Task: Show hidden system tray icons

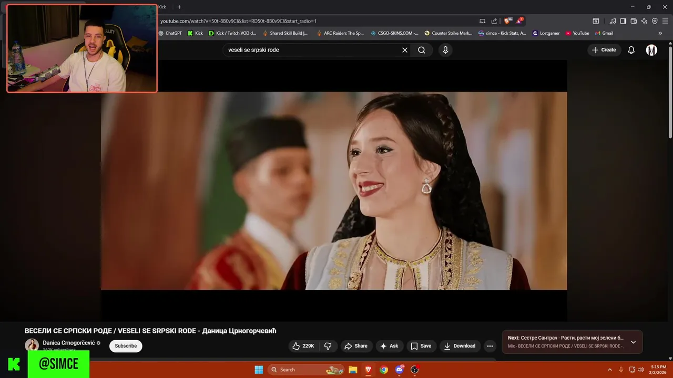Action: [610, 370]
